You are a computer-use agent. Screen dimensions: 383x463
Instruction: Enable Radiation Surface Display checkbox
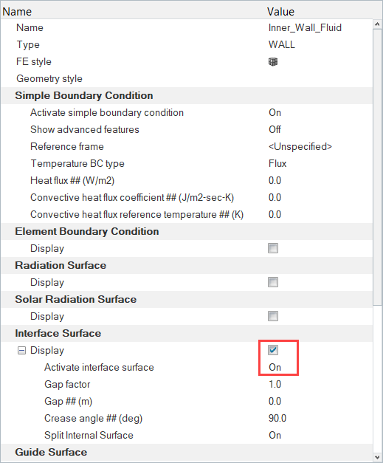coord(273,282)
